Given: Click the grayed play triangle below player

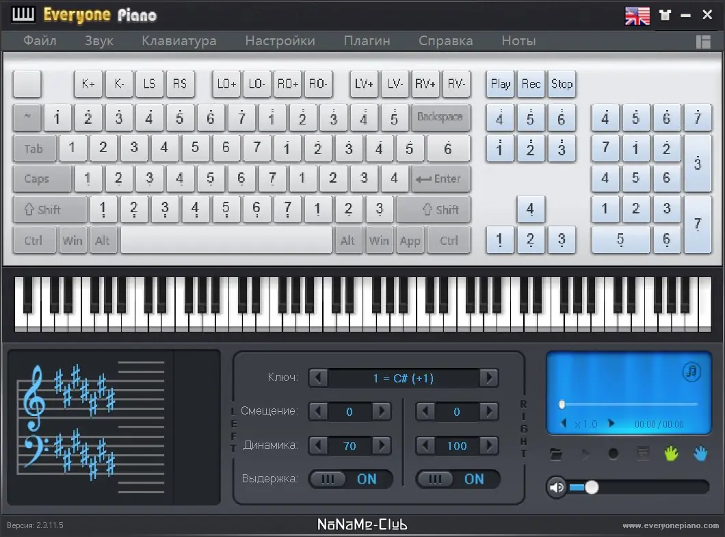Looking at the screenshot, I should 585,454.
